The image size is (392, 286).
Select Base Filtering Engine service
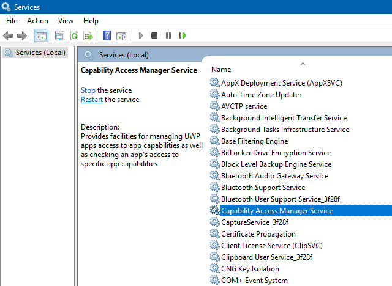255,141
